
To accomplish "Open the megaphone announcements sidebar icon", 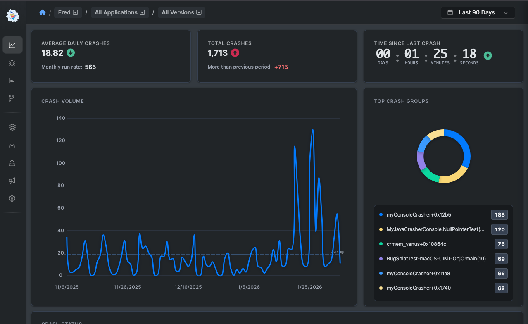I will click(12, 181).
